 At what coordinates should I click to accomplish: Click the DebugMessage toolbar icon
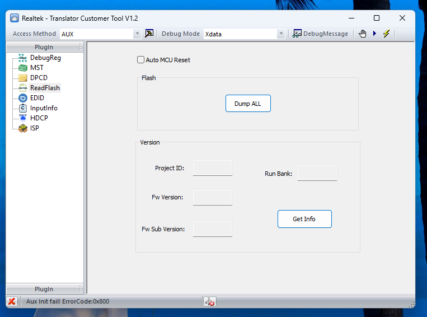pos(297,34)
